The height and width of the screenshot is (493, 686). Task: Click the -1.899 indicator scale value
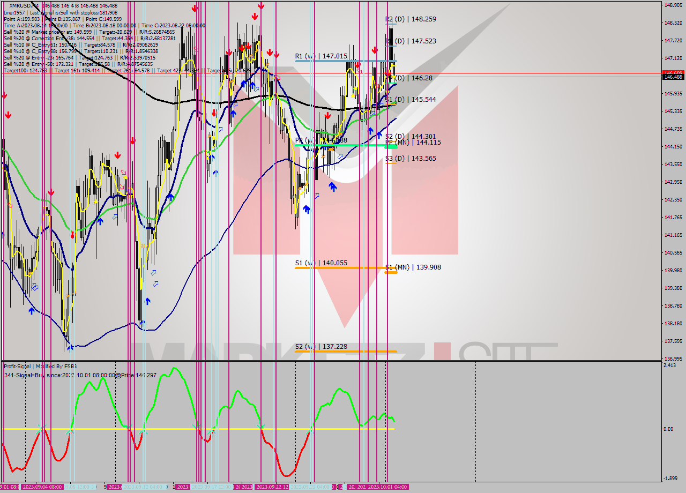[x=670, y=478]
